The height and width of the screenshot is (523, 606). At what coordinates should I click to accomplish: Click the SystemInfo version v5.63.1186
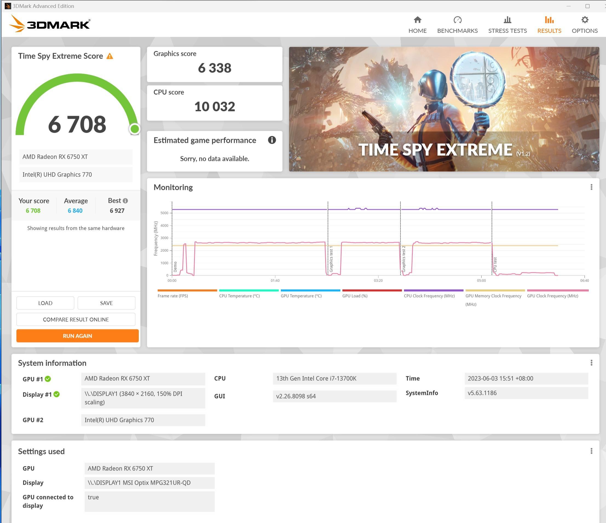click(526, 393)
